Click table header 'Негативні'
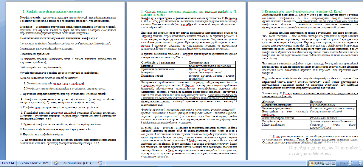This screenshot has width=363, height=167. 269,102
